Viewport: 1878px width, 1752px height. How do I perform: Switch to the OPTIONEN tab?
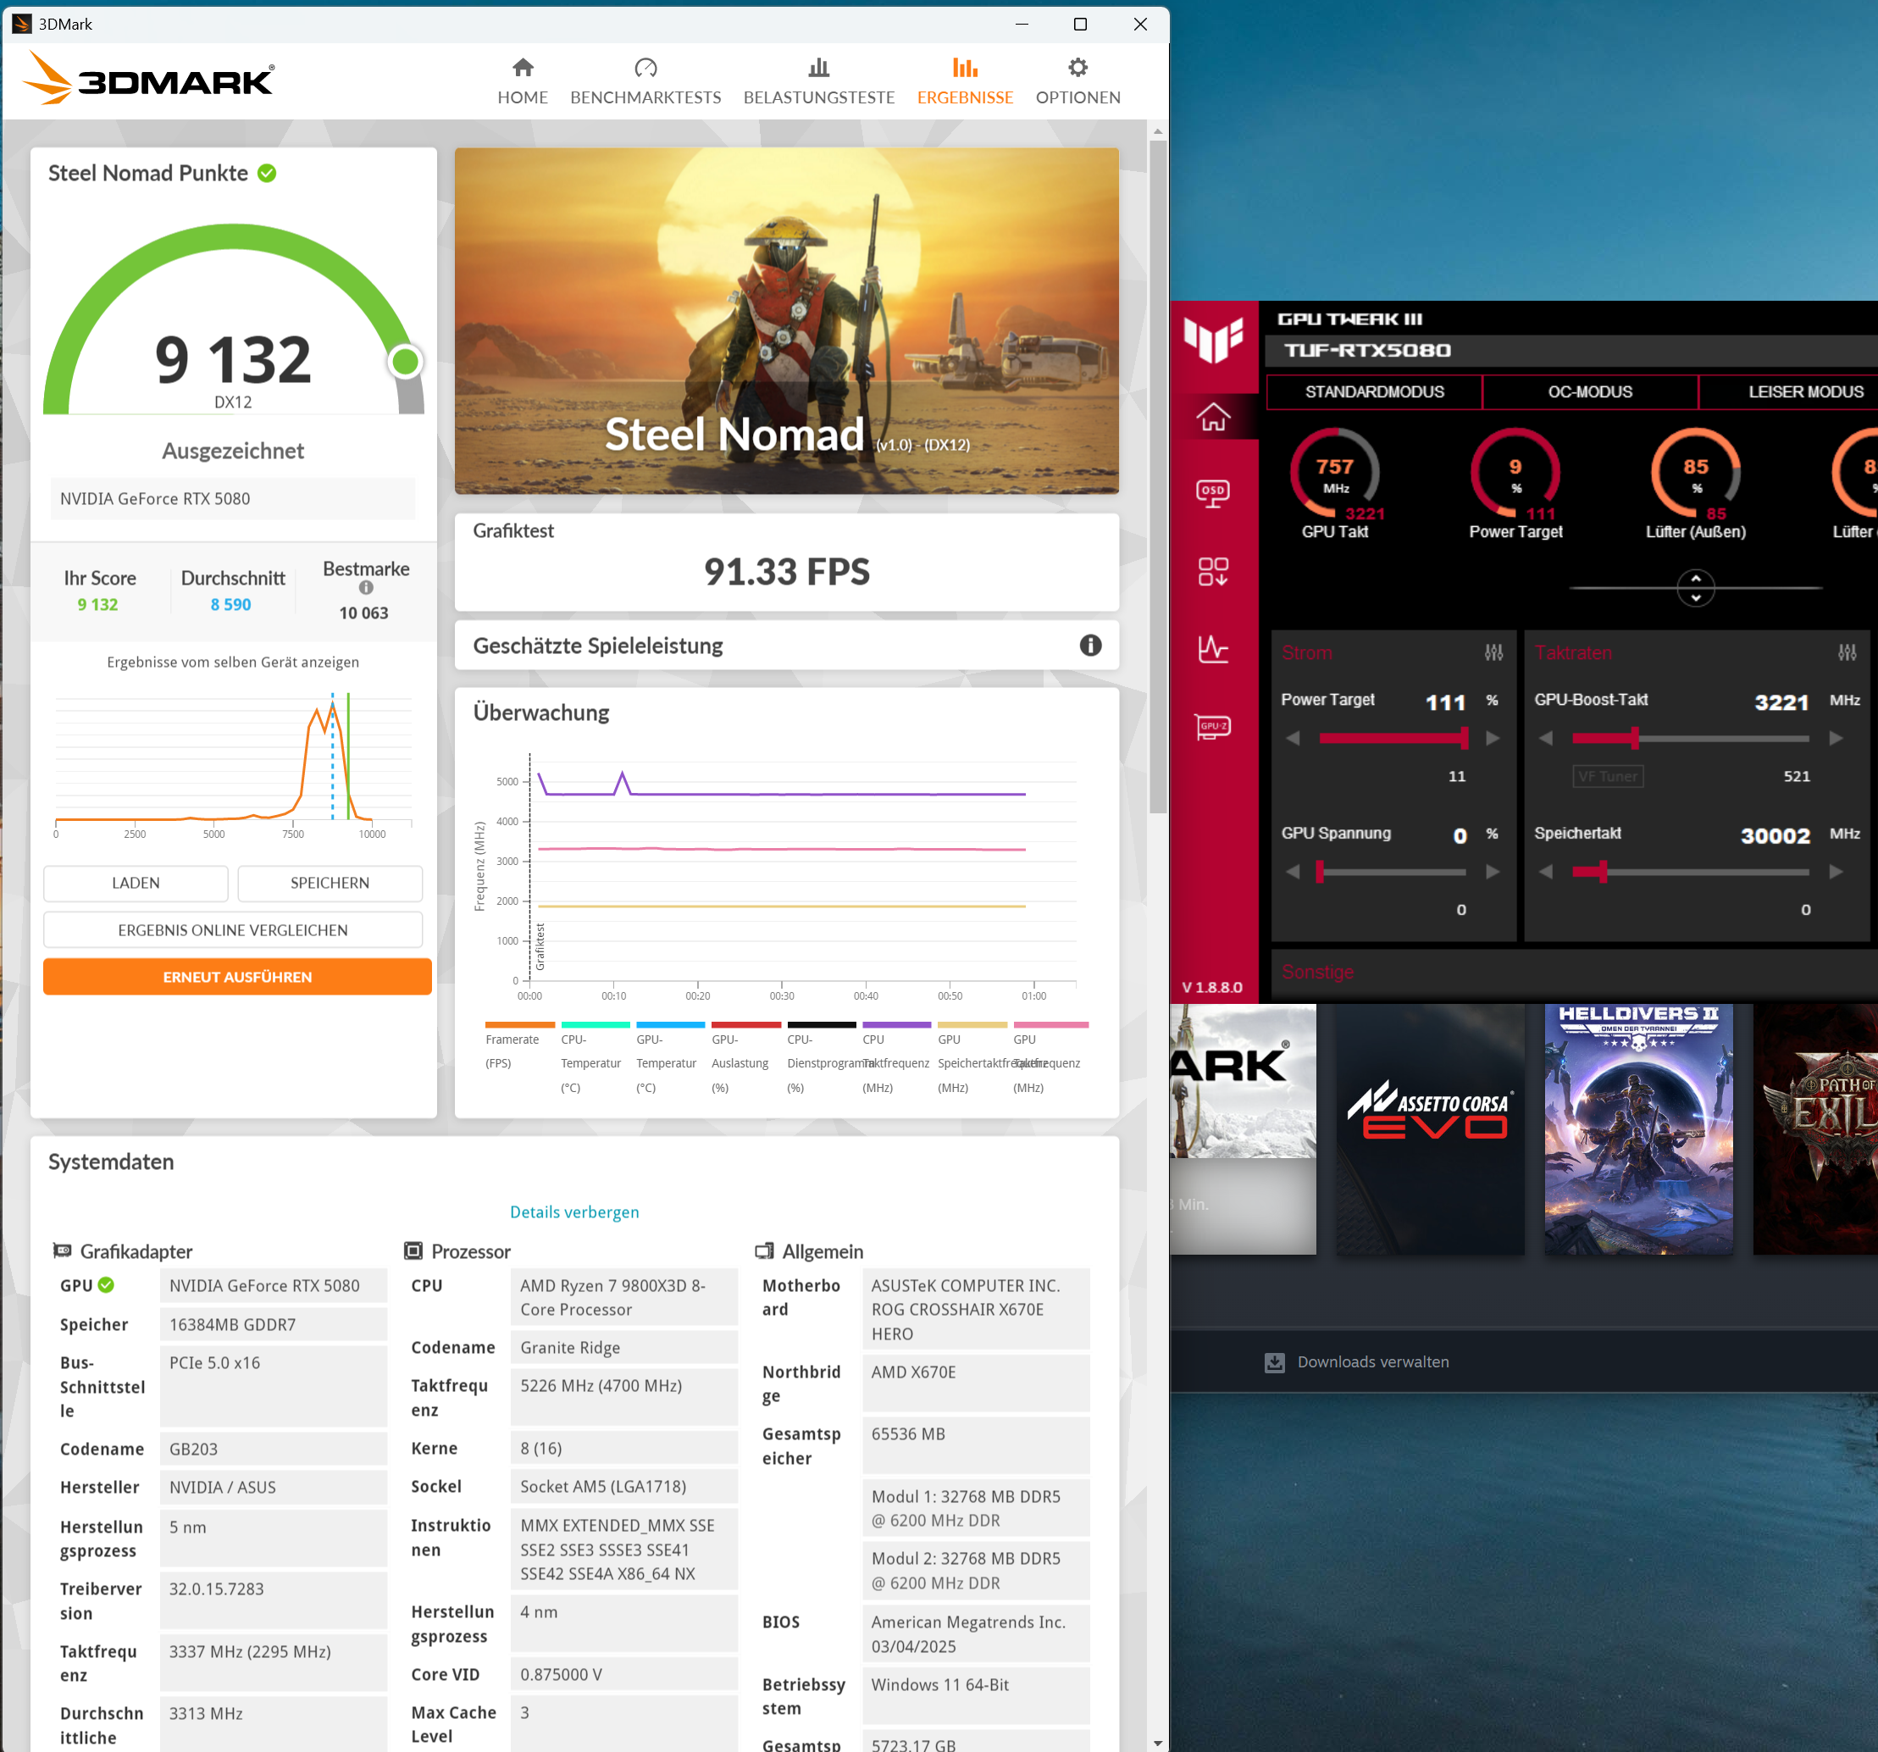(x=1077, y=81)
